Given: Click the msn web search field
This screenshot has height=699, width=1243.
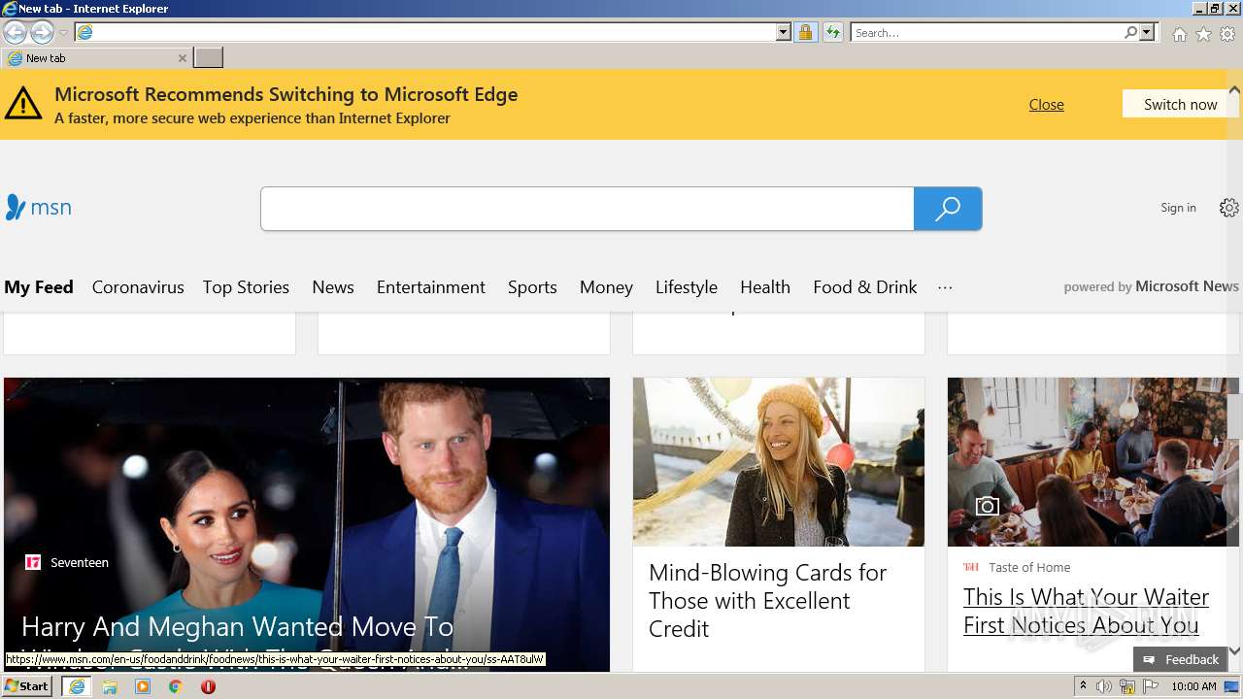Looking at the screenshot, I should click(x=588, y=209).
